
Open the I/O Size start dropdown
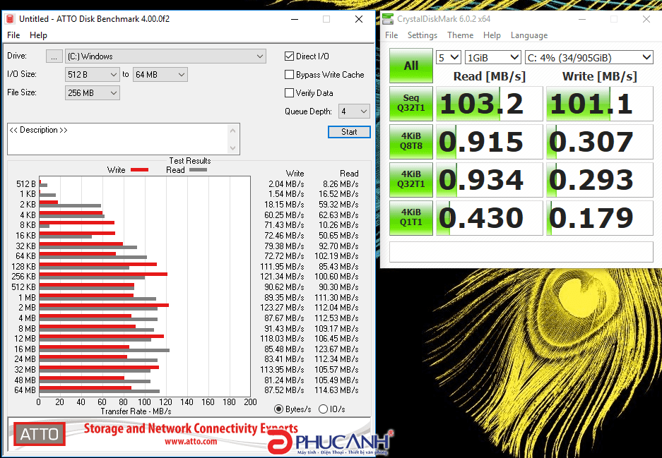click(92, 75)
